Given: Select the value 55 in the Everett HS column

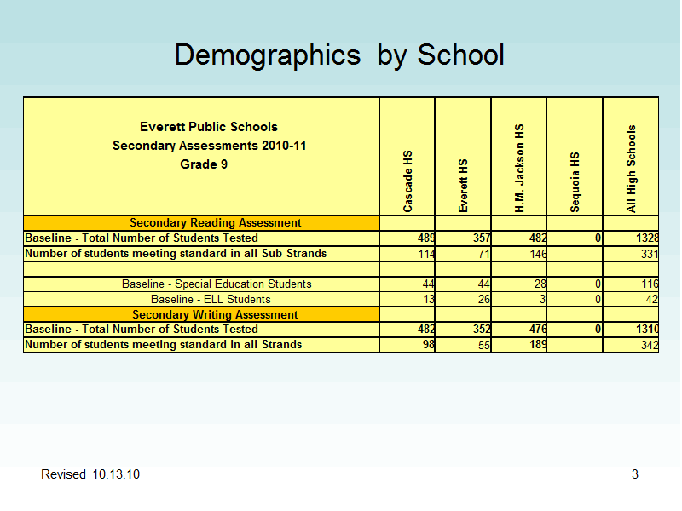Looking at the screenshot, I should pos(484,345).
